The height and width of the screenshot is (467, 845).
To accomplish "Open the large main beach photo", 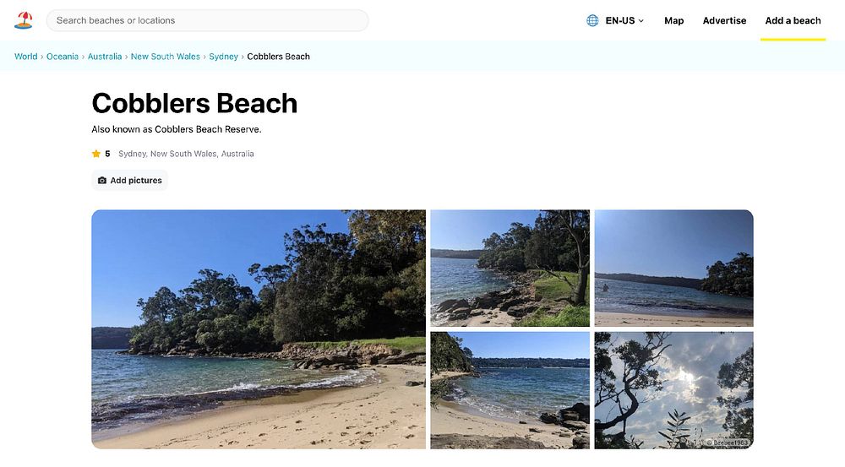I will click(259, 329).
